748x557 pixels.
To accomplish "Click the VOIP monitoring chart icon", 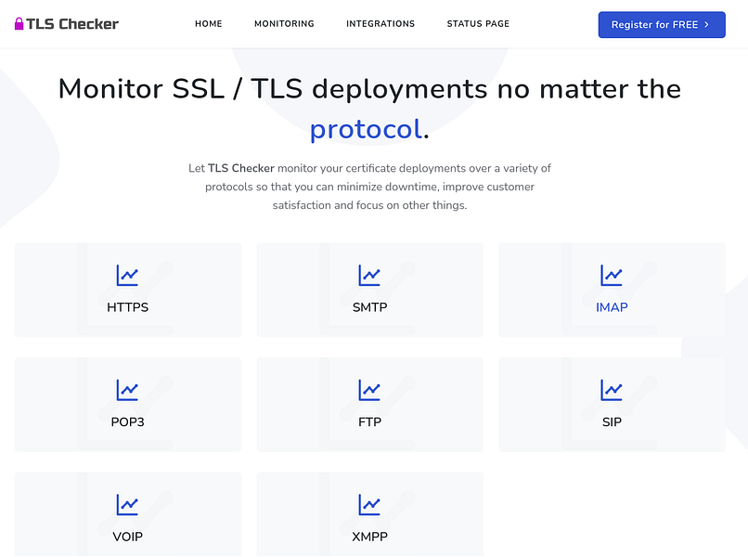I will pyautogui.click(x=127, y=503).
